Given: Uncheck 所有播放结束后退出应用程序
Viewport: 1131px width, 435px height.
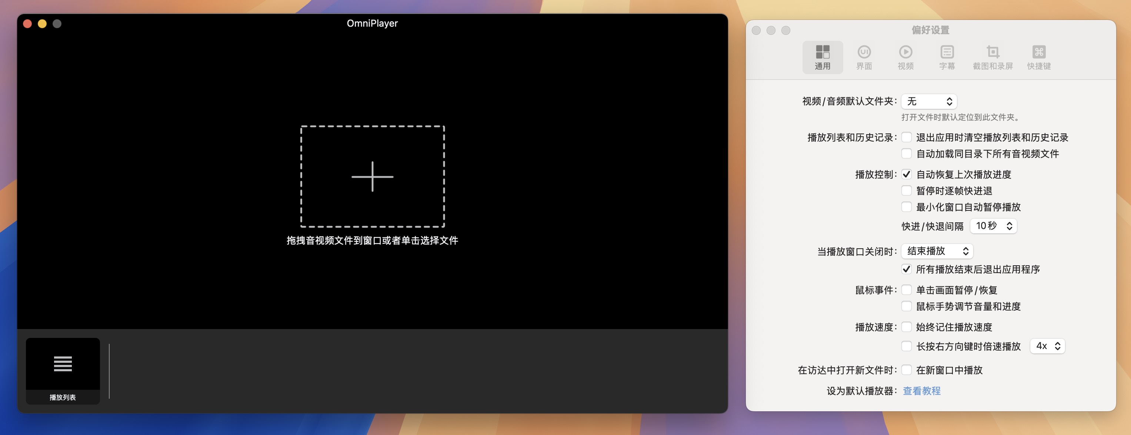Looking at the screenshot, I should pos(907,269).
